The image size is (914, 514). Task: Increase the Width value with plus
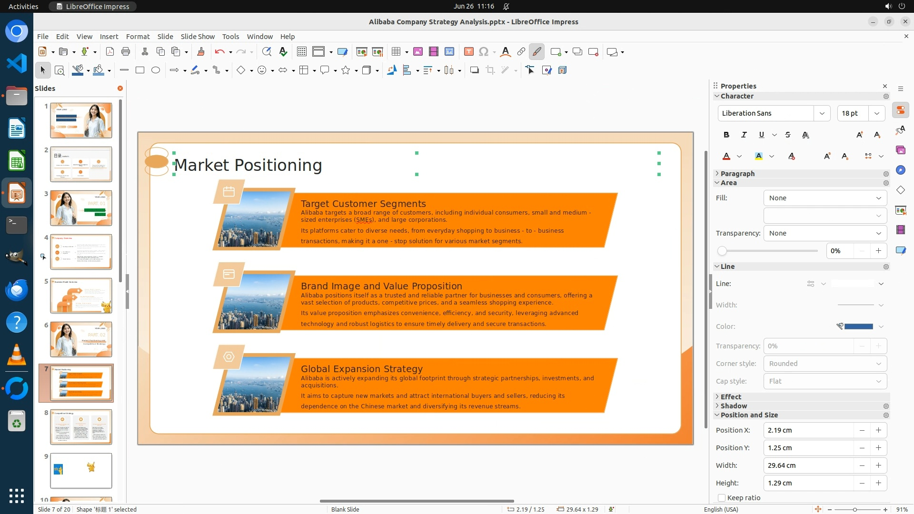tap(878, 465)
